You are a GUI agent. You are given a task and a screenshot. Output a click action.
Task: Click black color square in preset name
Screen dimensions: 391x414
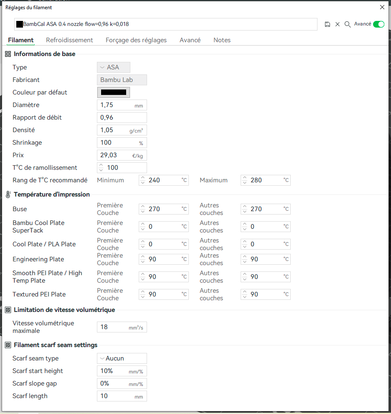20,24
